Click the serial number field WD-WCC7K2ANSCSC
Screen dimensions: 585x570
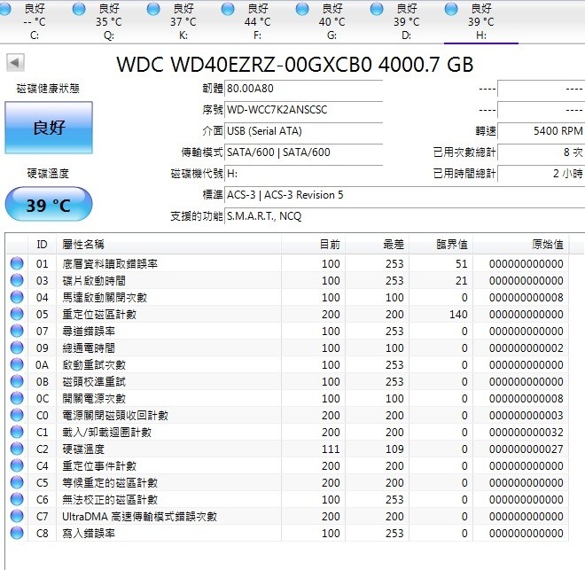(304, 110)
